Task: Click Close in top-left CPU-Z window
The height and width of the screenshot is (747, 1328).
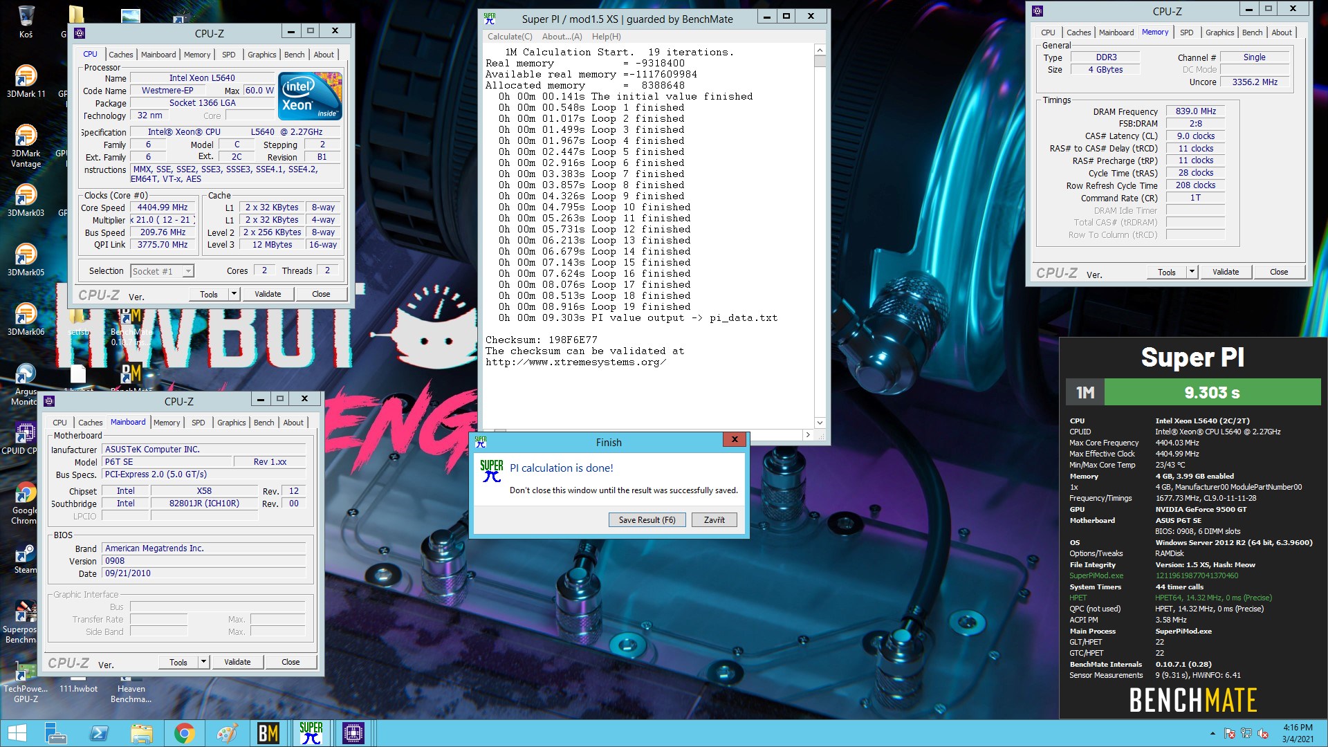Action: (x=321, y=294)
